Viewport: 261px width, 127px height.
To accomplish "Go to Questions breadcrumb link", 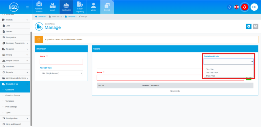I will pos(70,17).
